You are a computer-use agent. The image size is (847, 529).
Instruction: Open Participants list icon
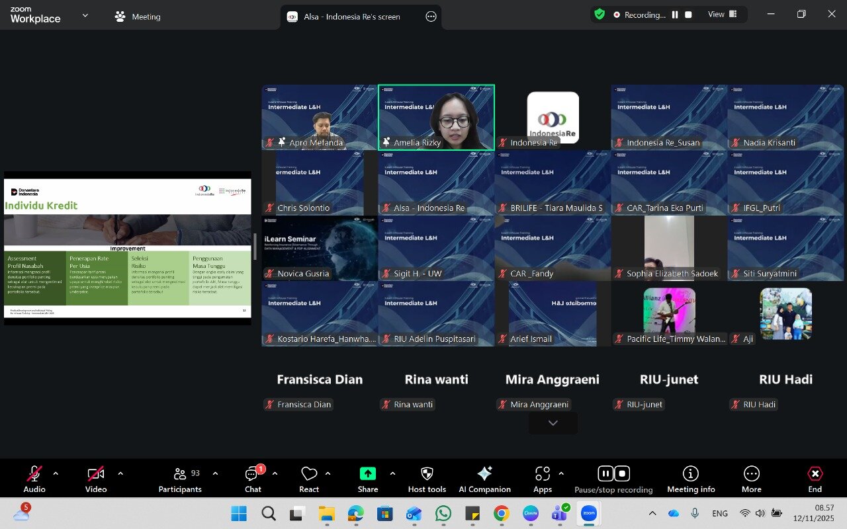pyautogui.click(x=179, y=473)
